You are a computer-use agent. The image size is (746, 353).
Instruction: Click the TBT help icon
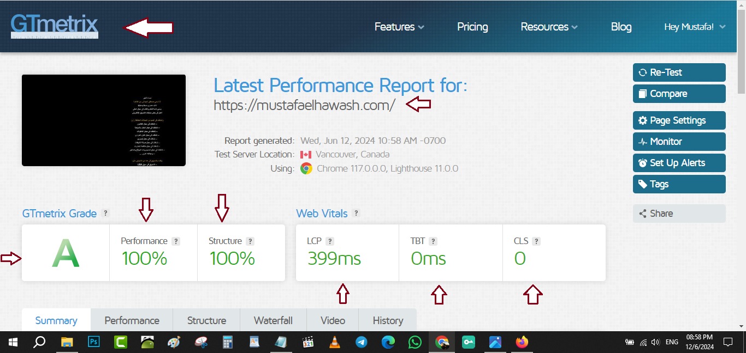(433, 241)
